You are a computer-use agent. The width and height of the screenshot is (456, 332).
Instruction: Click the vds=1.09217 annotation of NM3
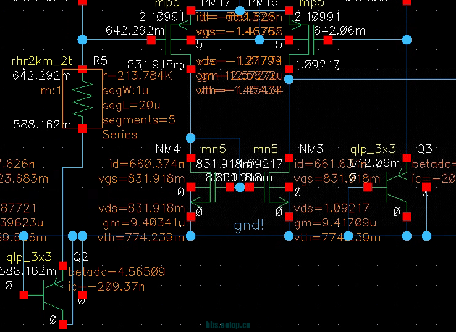click(x=332, y=208)
